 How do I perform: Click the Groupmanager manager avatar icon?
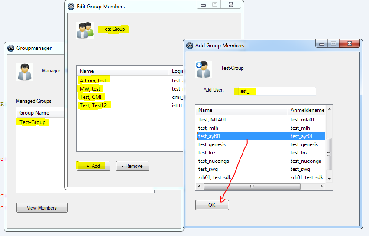pyautogui.click(x=25, y=72)
